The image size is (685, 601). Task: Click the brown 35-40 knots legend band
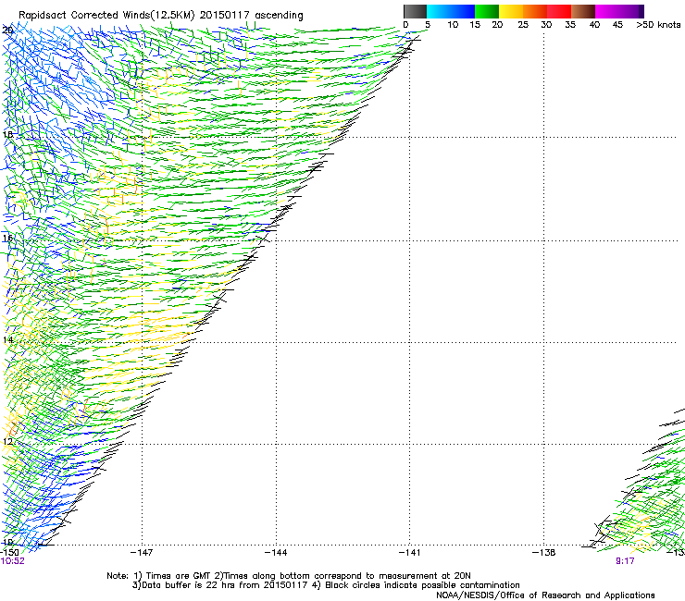click(583, 11)
